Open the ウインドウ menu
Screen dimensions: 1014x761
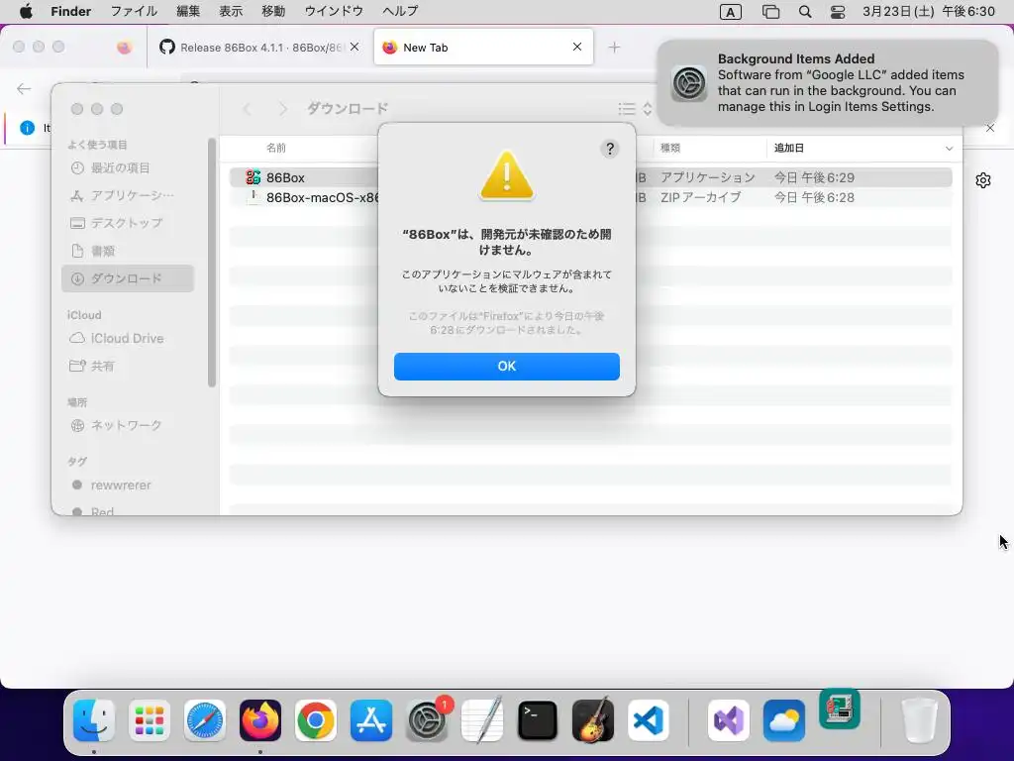(334, 11)
